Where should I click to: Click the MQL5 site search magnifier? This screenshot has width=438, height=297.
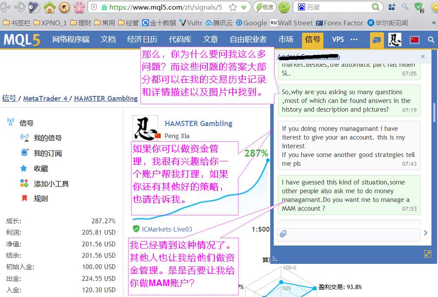(x=431, y=40)
